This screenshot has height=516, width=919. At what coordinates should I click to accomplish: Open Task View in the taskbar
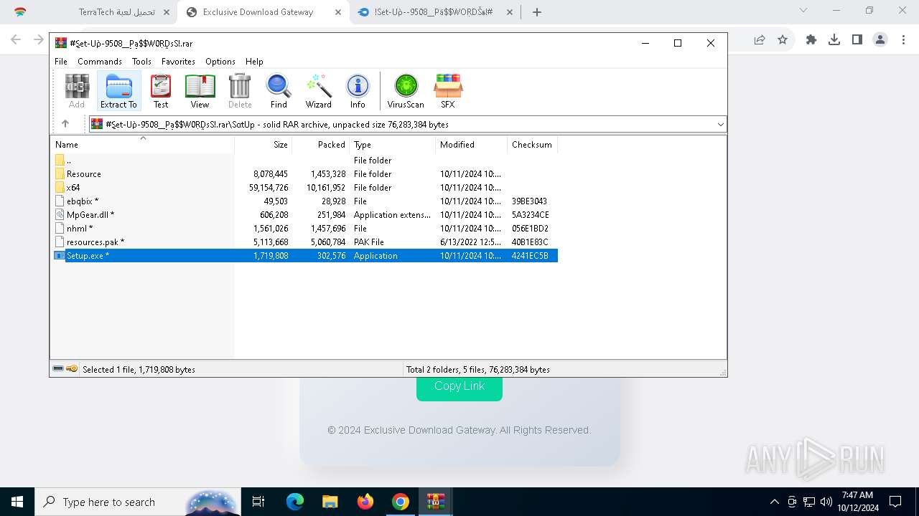258,502
